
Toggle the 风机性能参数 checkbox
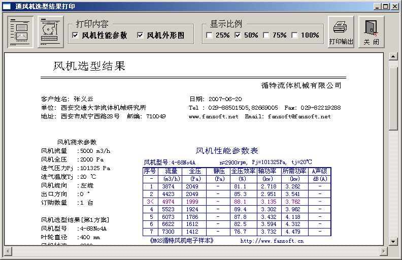76,36
